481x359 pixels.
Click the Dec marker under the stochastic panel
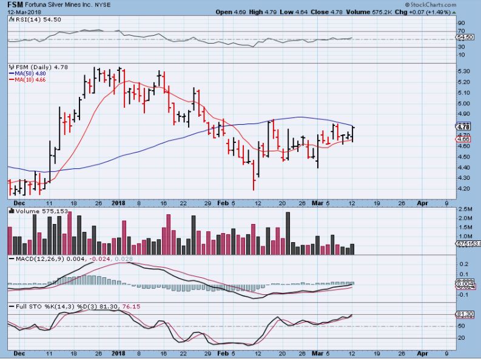tap(19, 354)
